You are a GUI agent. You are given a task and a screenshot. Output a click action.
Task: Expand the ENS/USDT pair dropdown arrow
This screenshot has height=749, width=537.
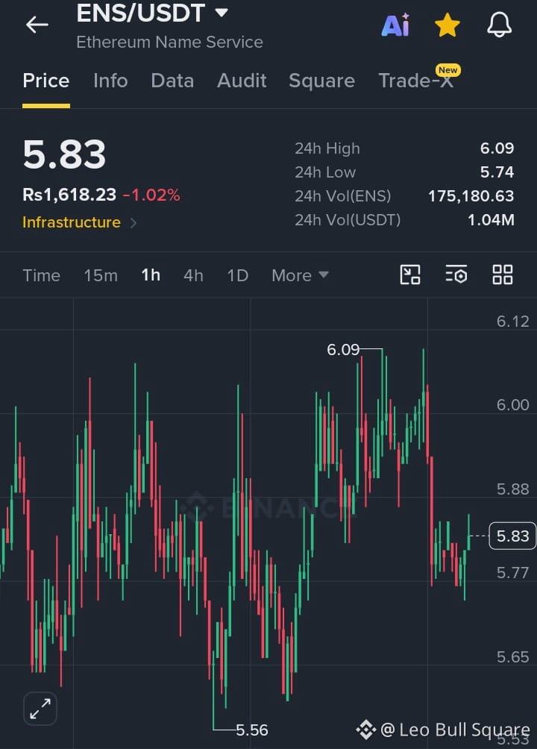[x=222, y=13]
